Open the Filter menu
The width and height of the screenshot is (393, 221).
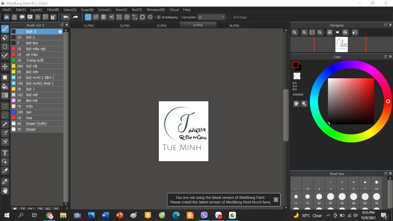coord(53,10)
